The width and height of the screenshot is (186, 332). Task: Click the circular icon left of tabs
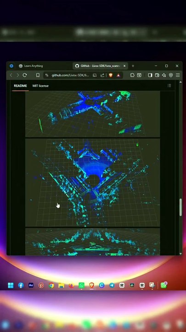click(x=11, y=66)
